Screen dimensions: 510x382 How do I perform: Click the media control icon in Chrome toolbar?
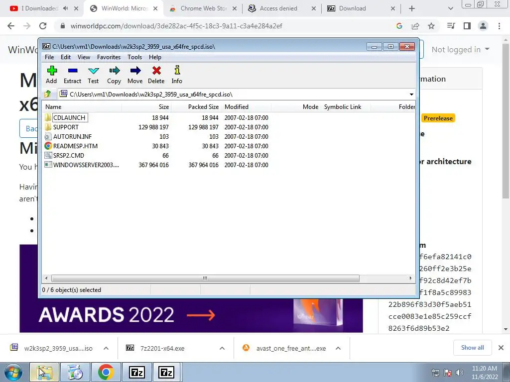tap(451, 26)
